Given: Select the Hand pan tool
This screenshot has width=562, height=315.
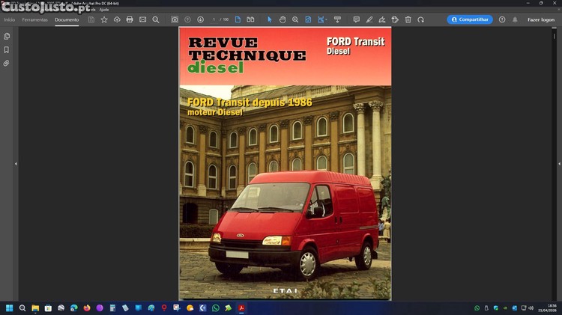Looking at the screenshot, I should (x=282, y=19).
